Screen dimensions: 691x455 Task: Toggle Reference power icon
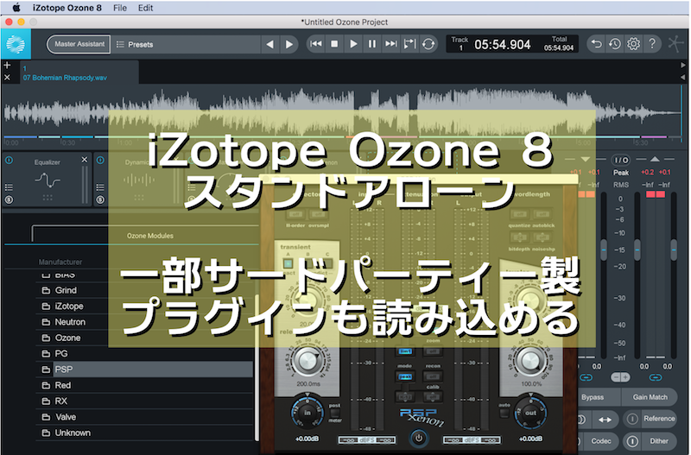[x=632, y=419]
